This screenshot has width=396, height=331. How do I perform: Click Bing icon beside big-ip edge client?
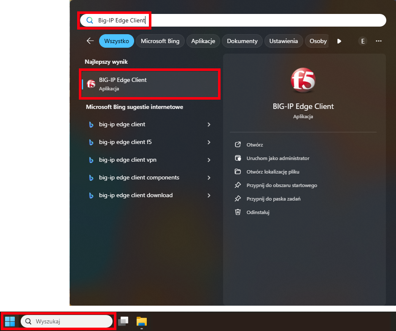[91, 125]
